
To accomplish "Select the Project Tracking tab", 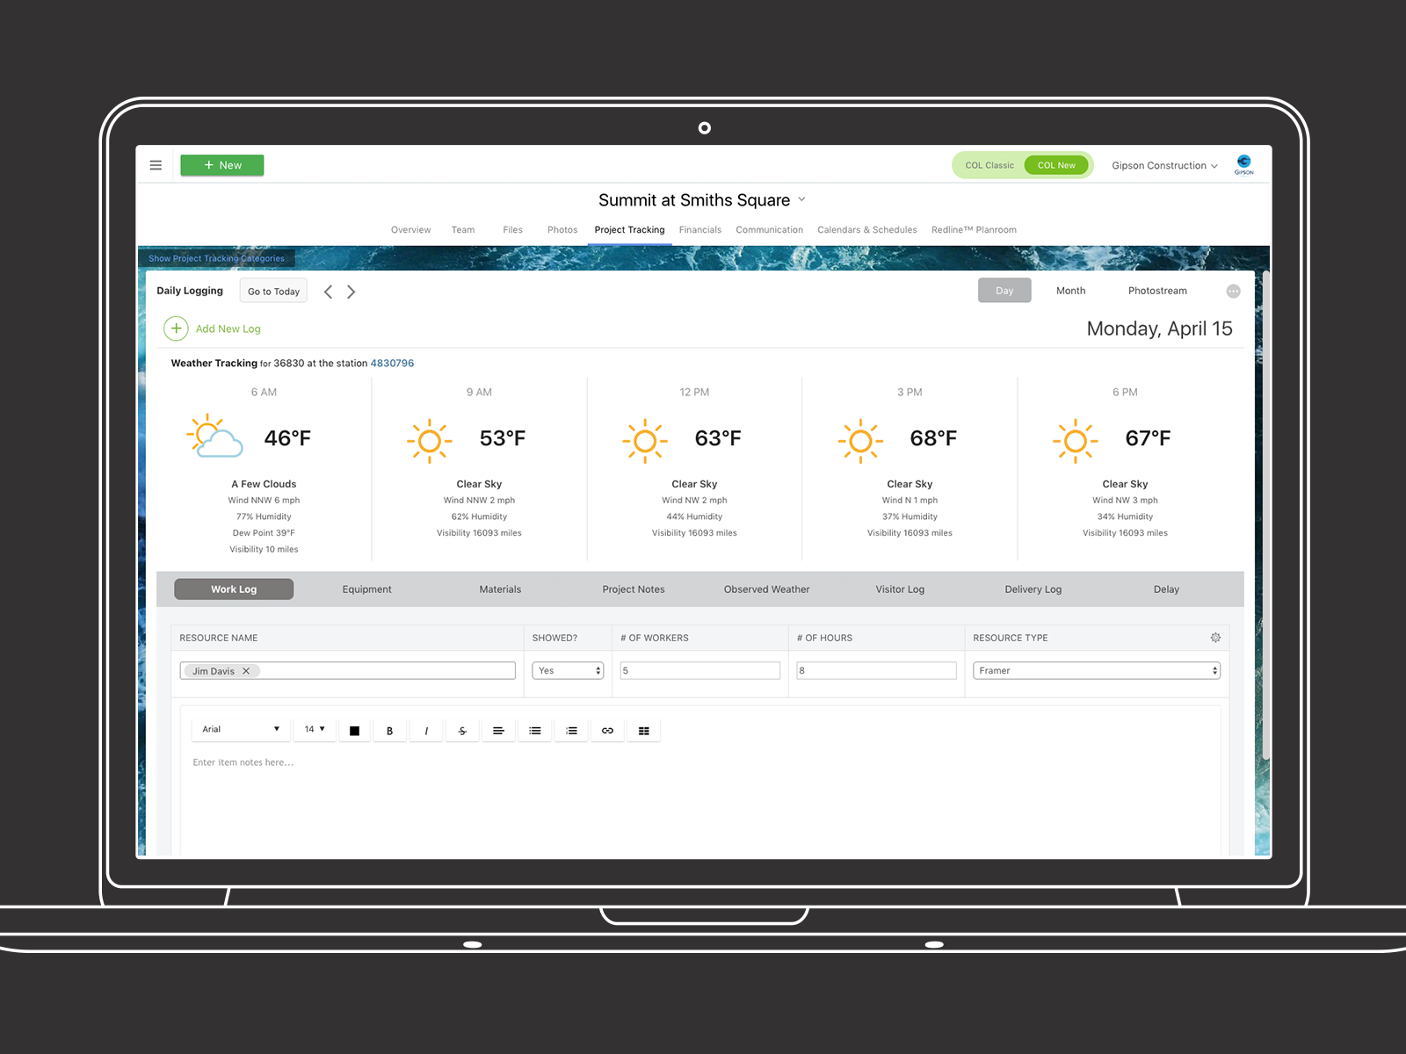I will click(x=629, y=230).
